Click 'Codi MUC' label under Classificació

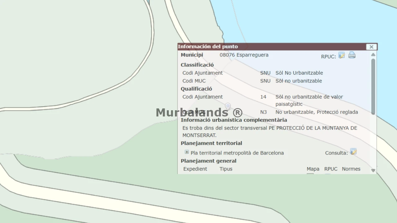pos(194,81)
